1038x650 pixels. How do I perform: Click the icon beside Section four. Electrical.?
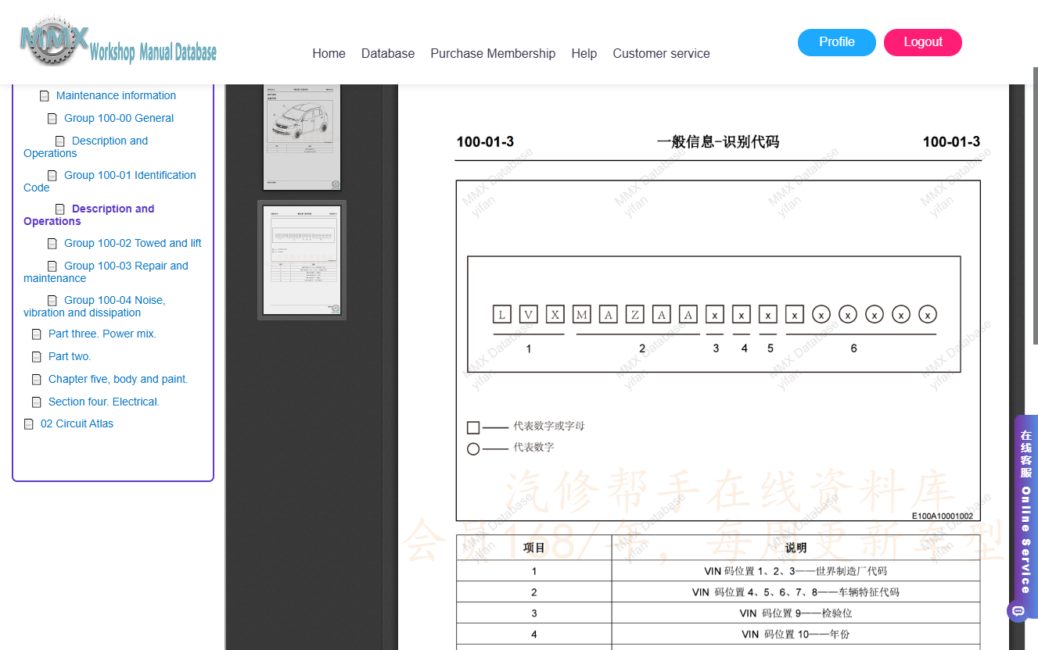(37, 402)
